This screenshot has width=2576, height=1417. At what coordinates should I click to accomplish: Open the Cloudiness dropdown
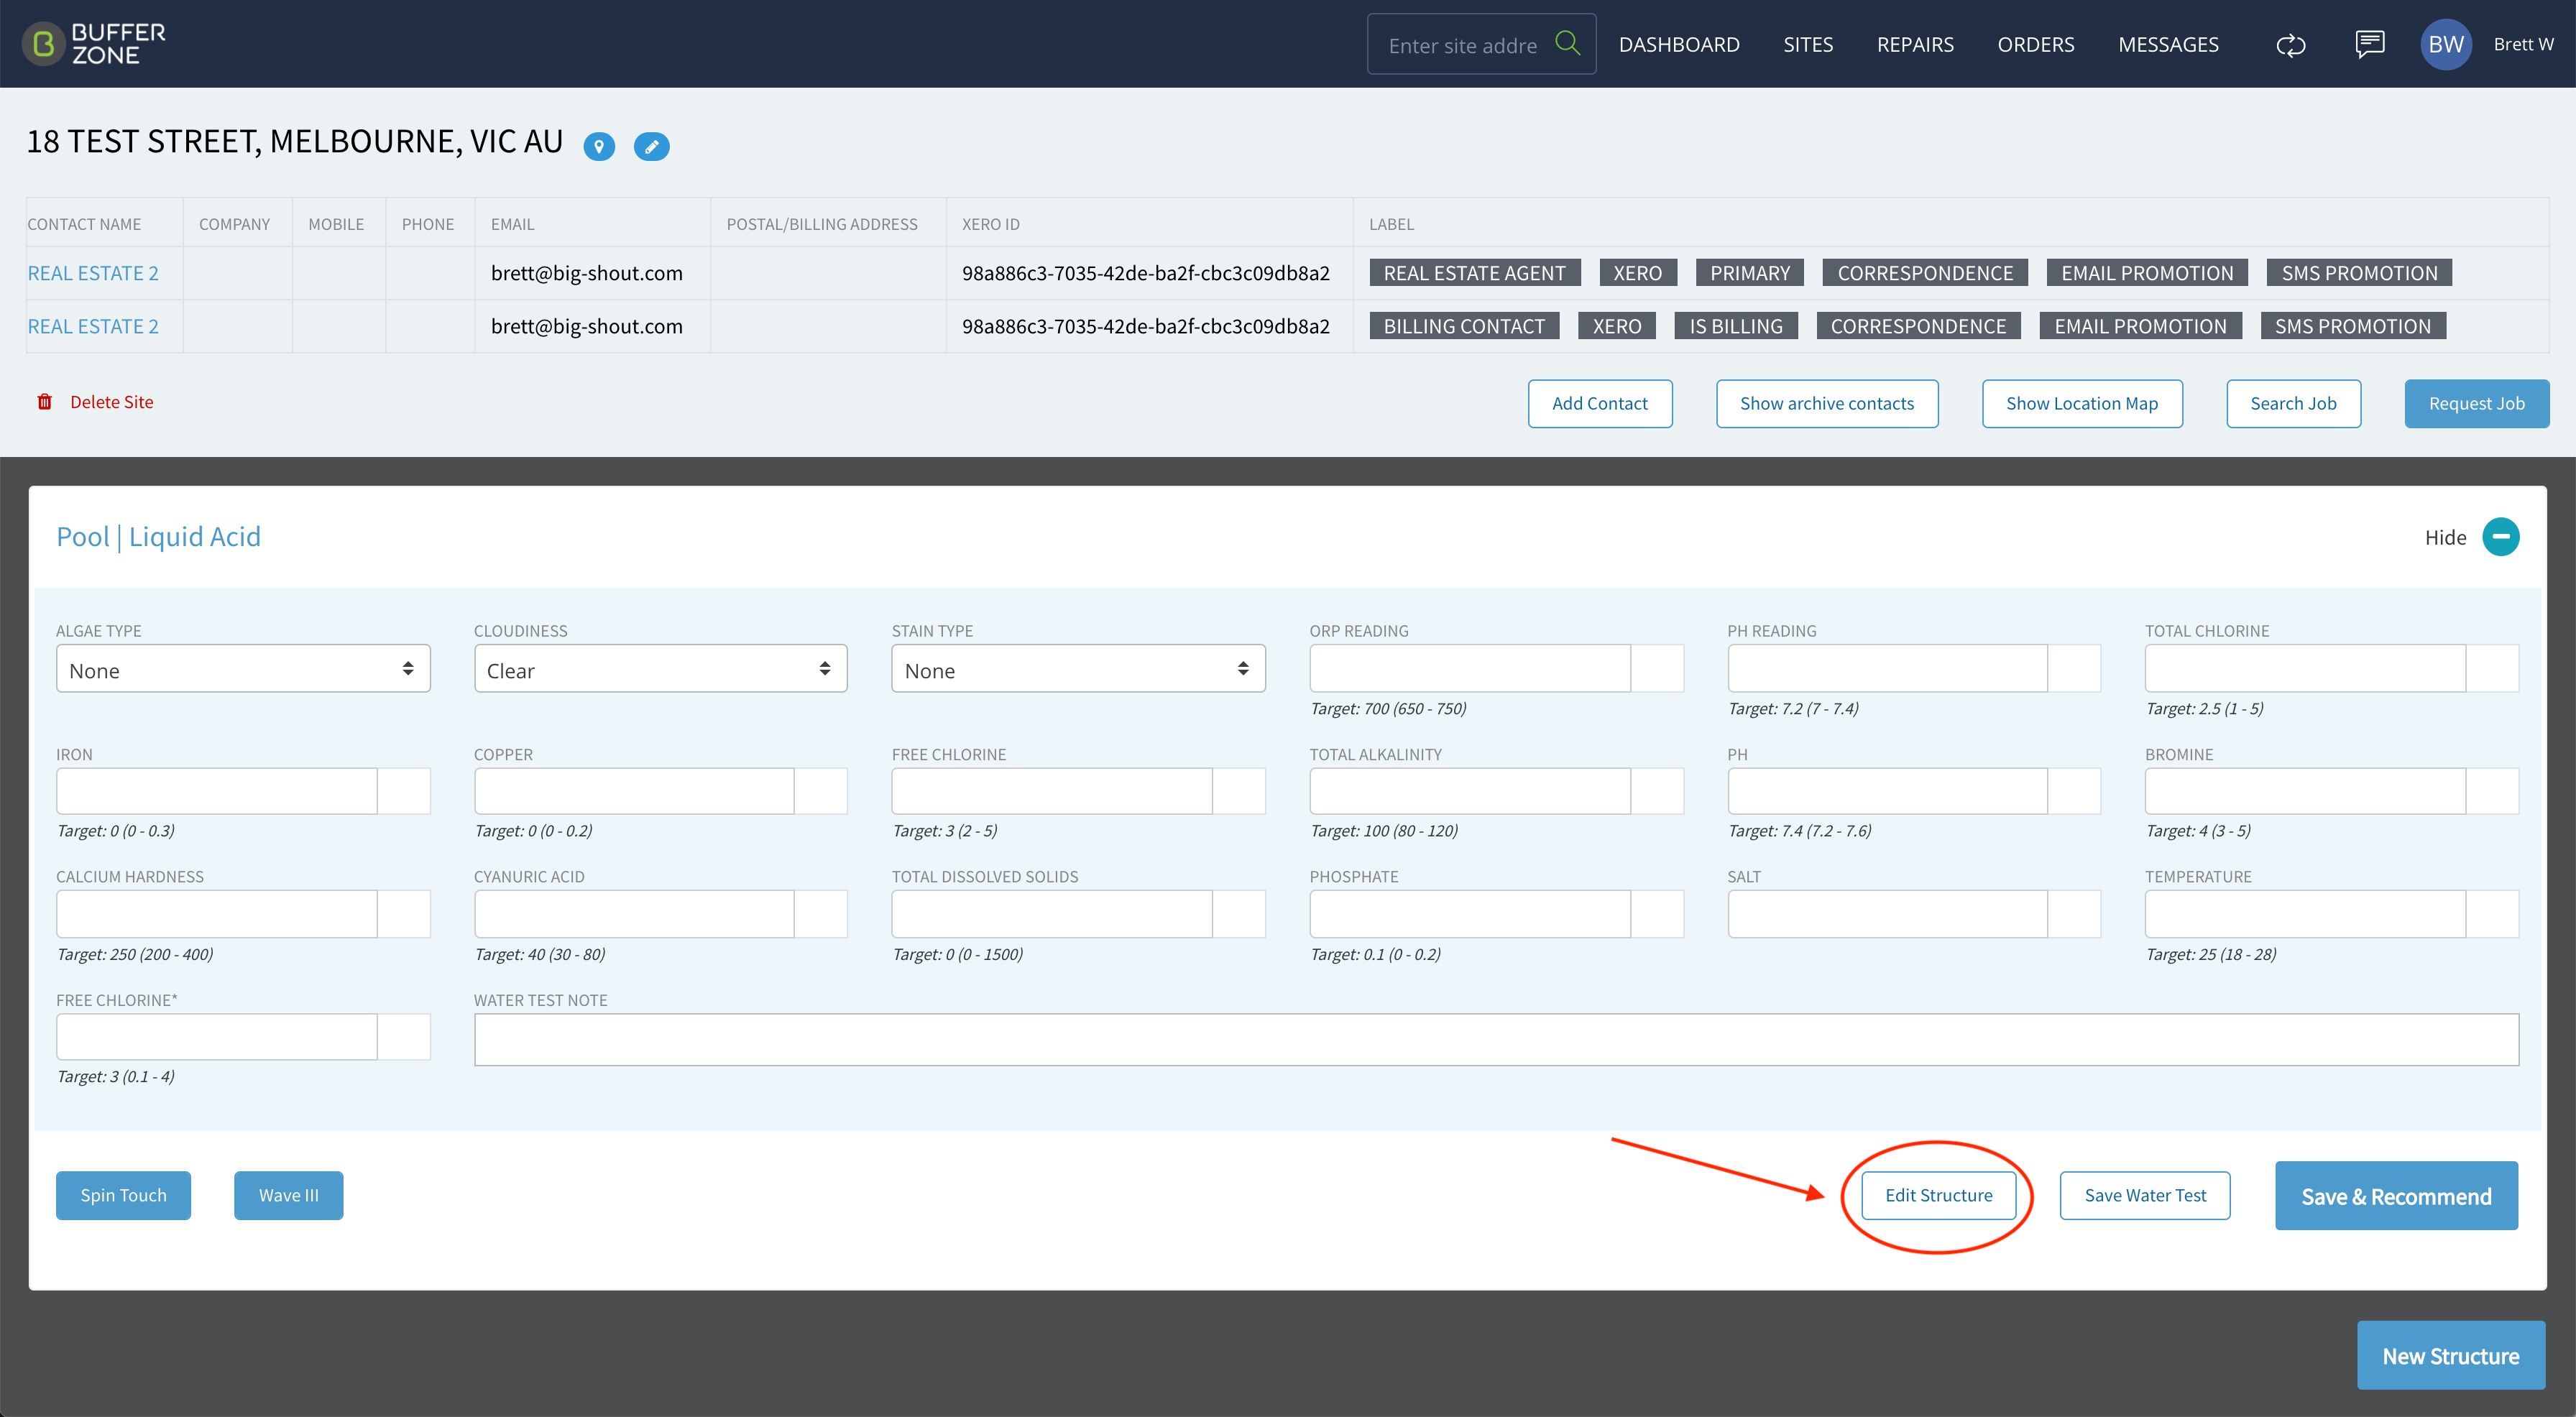[660, 669]
